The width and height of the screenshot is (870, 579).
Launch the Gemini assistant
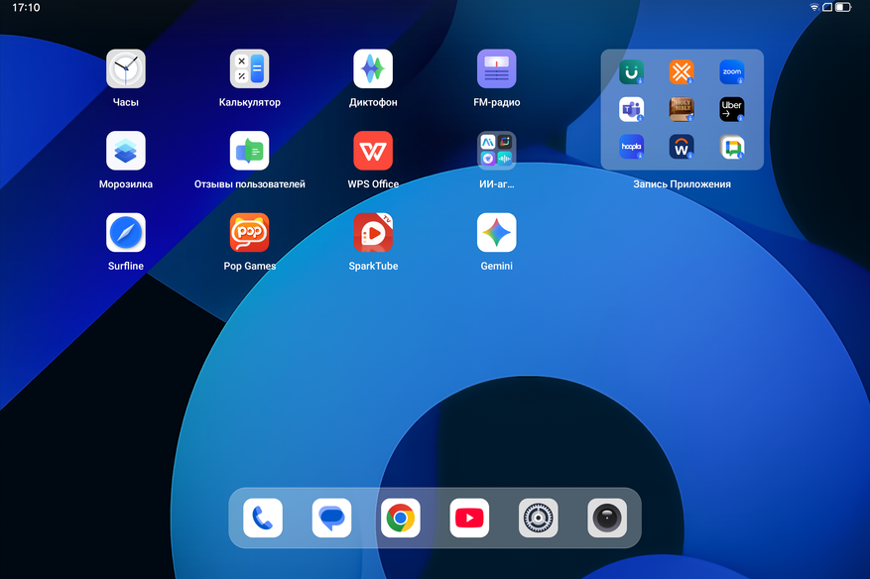[x=497, y=233]
